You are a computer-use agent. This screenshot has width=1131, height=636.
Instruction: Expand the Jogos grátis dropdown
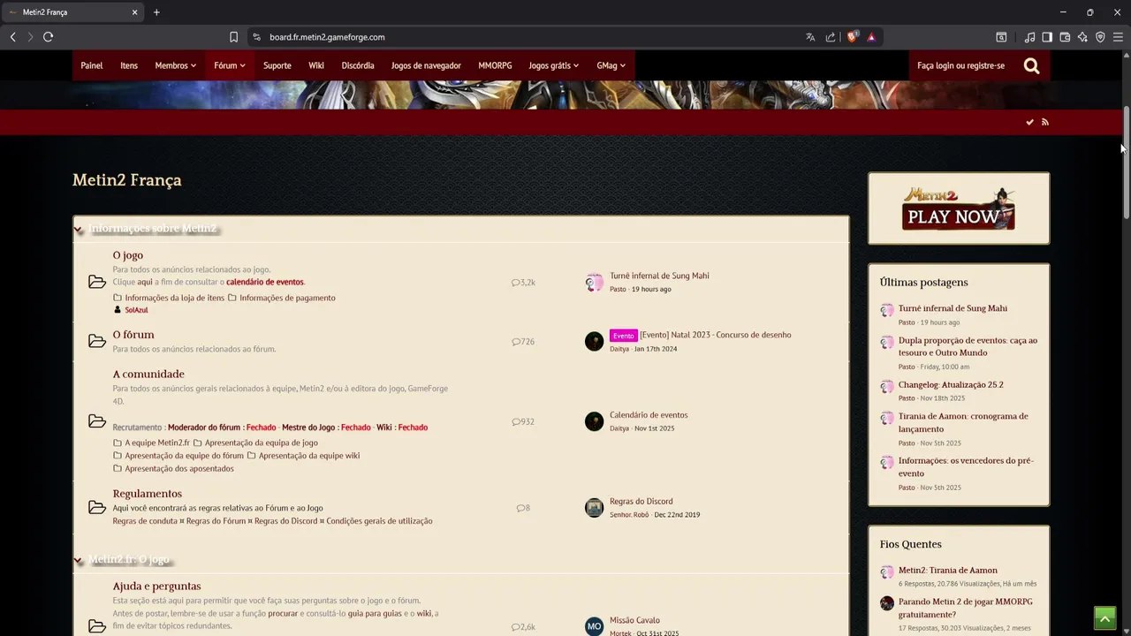[x=554, y=65]
